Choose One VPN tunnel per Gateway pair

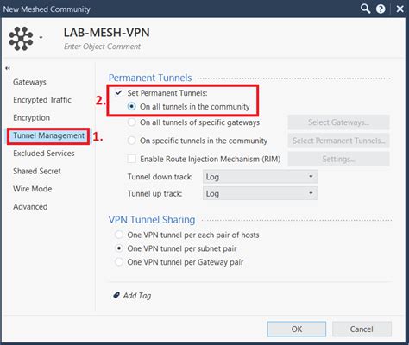[x=119, y=262]
